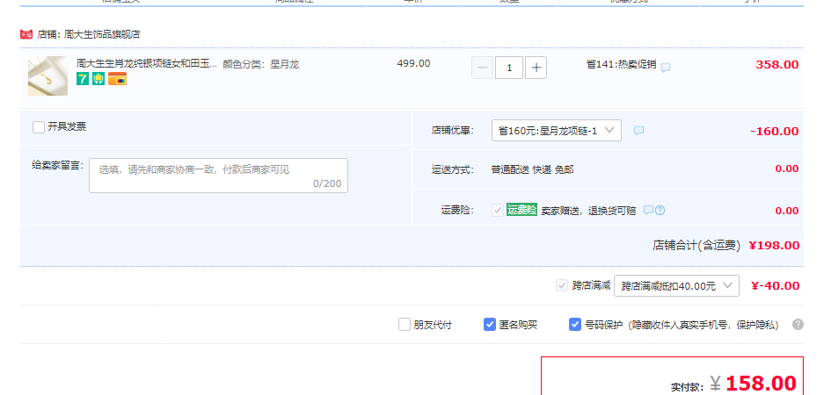This screenshot has height=395, width=831.
Task: Click comment icon after 退换货可赔
Action: (x=649, y=210)
